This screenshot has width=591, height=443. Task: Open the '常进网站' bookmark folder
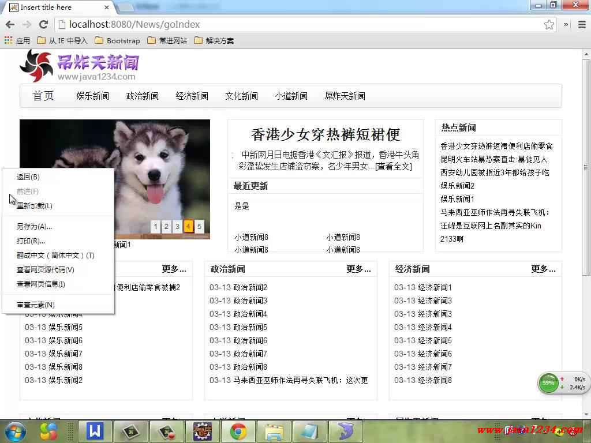coord(167,40)
